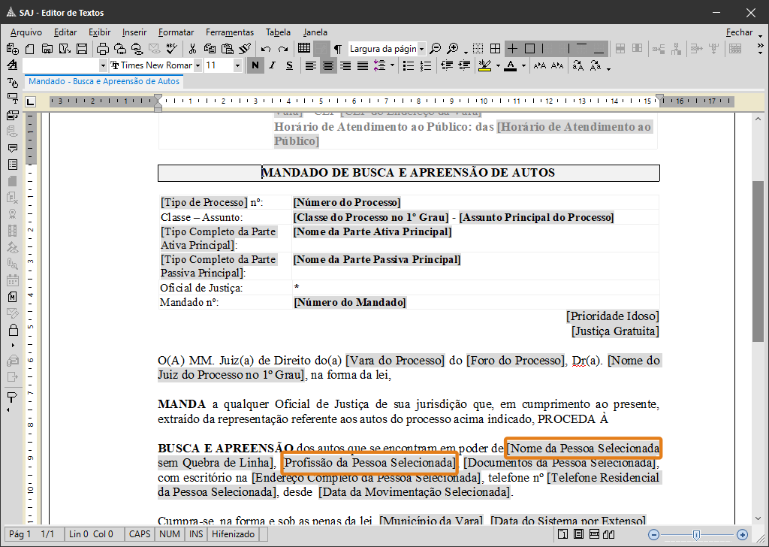769x547 pixels.
Task: Toggle bold N formatting
Action: (255, 65)
